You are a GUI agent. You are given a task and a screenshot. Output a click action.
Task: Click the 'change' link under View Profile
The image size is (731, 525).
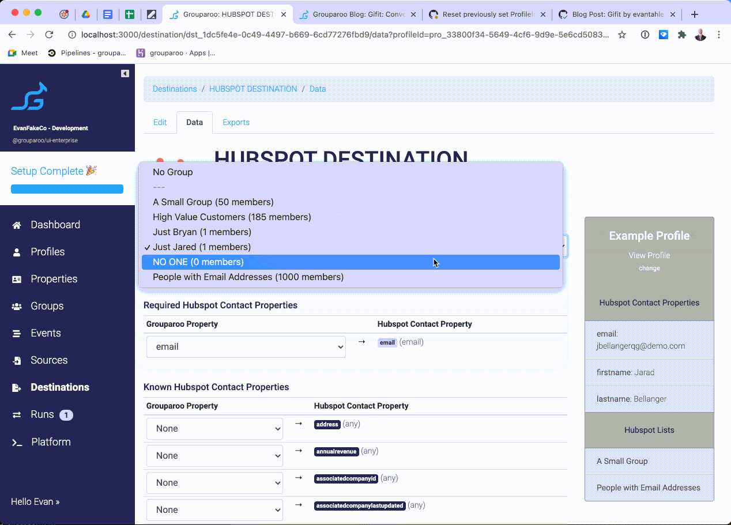[649, 268]
